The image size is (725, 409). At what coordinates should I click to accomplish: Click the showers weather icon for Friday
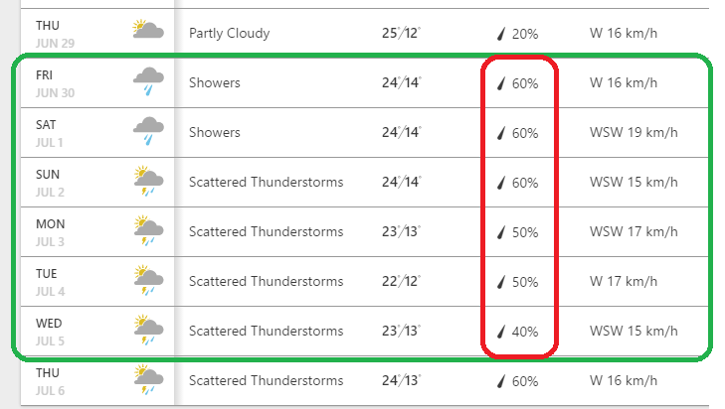point(148,81)
